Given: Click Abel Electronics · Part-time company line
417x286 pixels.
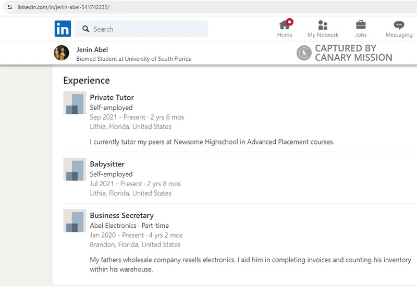Looking at the screenshot, I should 129,226.
